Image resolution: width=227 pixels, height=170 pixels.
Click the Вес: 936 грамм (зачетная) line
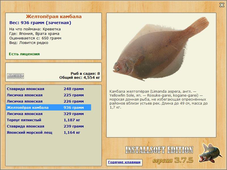(x=40, y=23)
